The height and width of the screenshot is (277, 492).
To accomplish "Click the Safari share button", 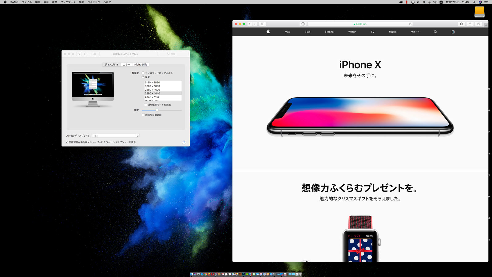I will [470, 24].
